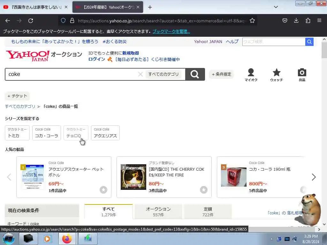Open the Windows Start button

tap(8, 239)
